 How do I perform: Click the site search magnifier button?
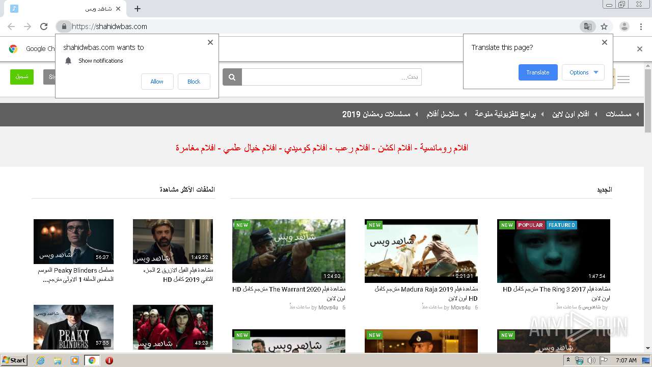coord(232,77)
